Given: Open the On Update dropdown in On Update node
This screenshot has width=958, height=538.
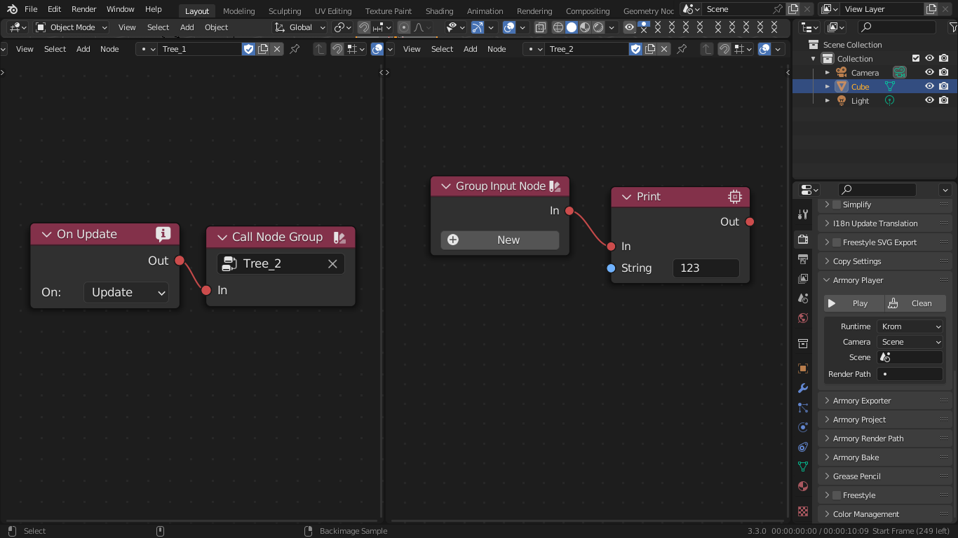Looking at the screenshot, I should (126, 292).
